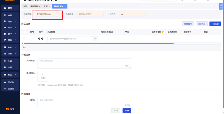Click the 销售 document icon in the sidebar
224x114 pixels.
tap(5, 21)
